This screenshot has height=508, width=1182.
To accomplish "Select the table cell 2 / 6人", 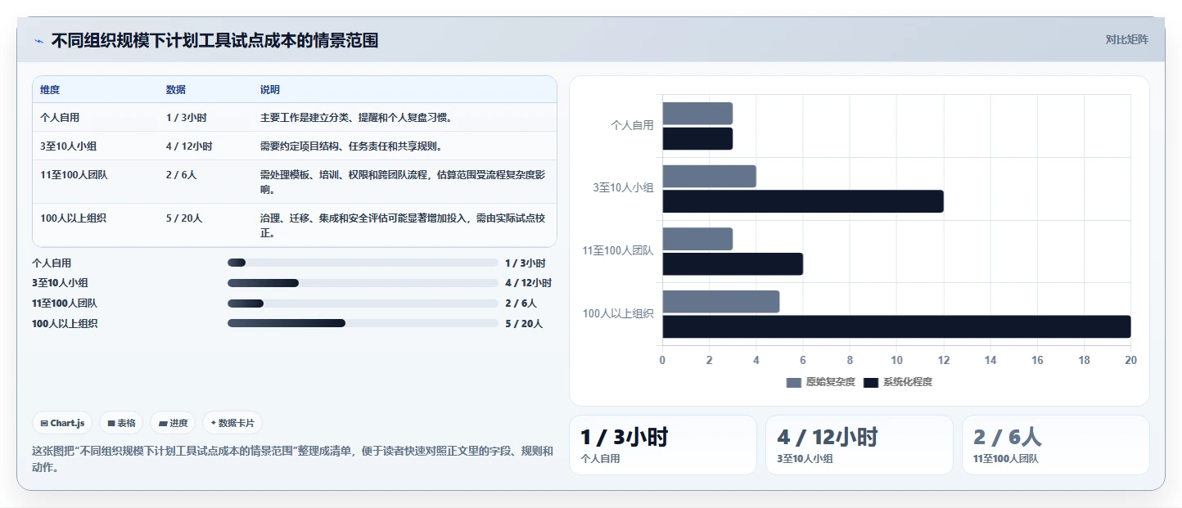I will click(x=181, y=174).
